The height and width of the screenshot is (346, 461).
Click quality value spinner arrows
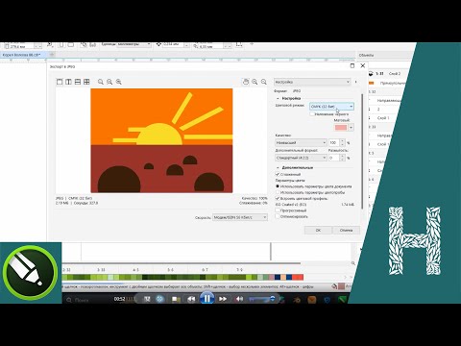click(x=342, y=142)
